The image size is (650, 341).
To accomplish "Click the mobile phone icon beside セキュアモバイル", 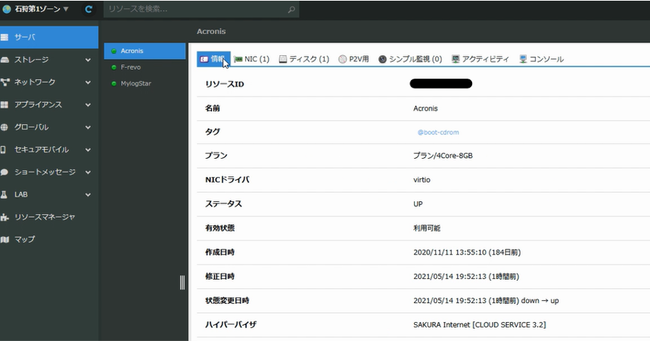I will coord(3,150).
